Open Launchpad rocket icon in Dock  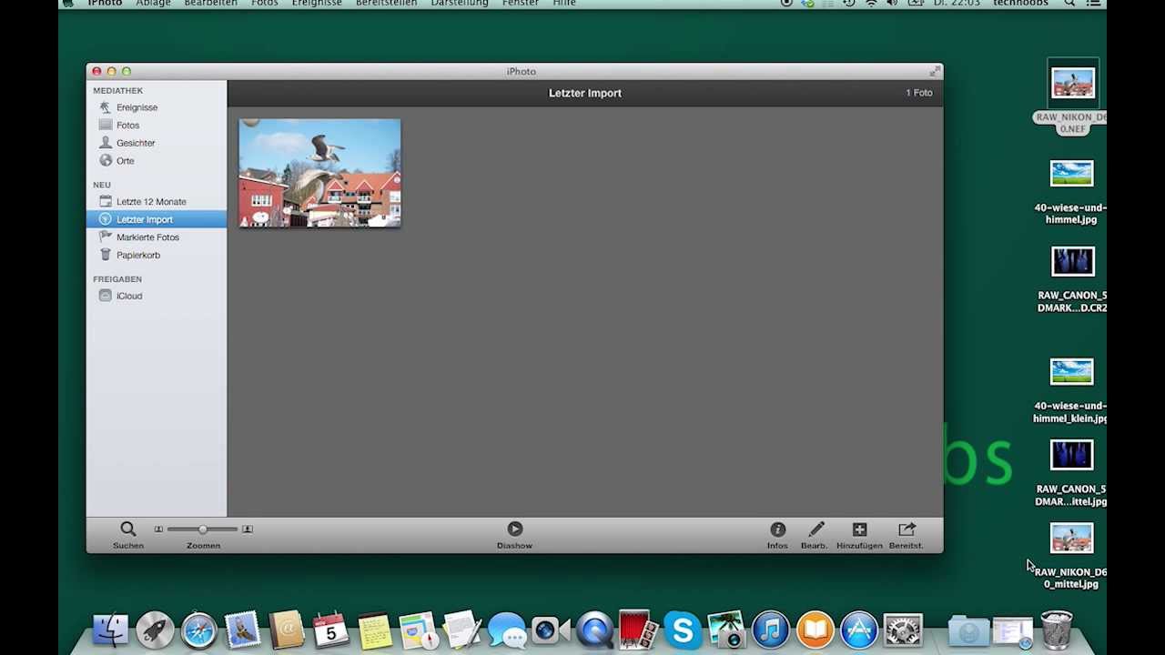click(155, 630)
